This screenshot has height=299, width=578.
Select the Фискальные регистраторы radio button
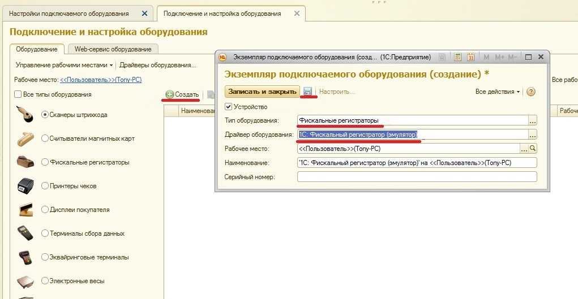[45, 162]
